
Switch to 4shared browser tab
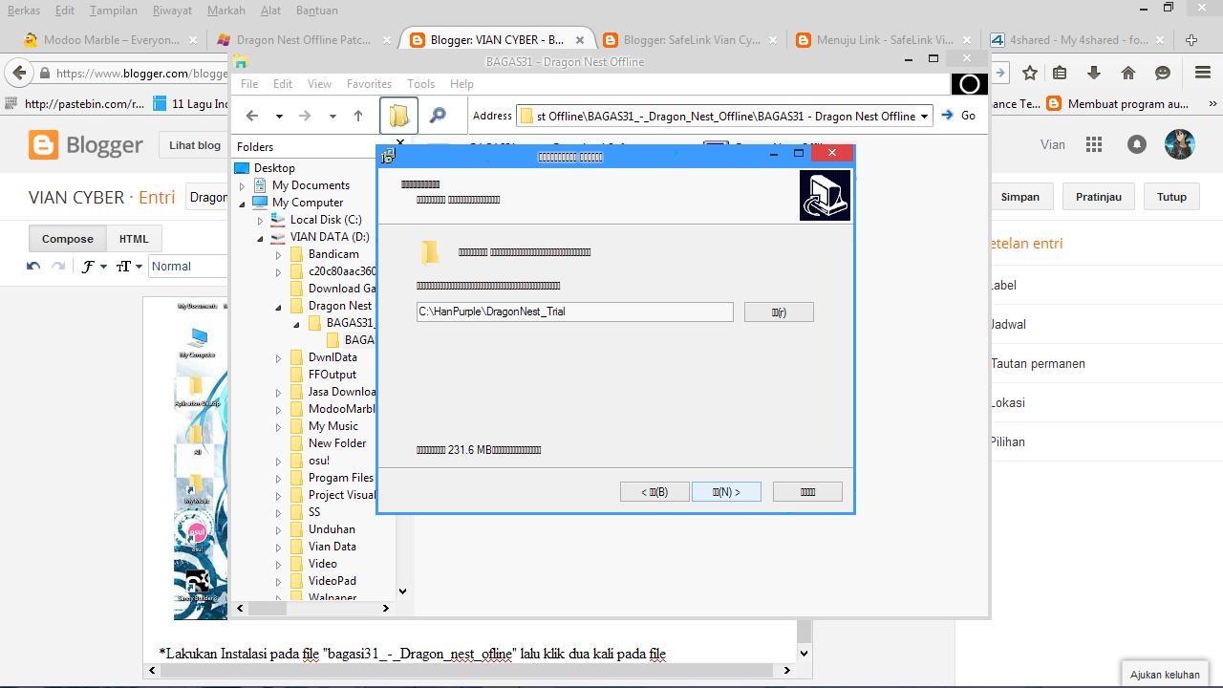tap(1077, 40)
